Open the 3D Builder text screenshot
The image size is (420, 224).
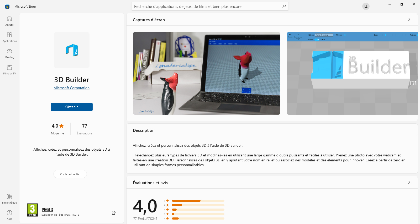[352, 73]
